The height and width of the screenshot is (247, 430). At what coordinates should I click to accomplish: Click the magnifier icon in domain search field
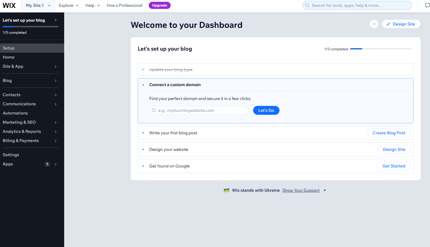[x=154, y=110]
